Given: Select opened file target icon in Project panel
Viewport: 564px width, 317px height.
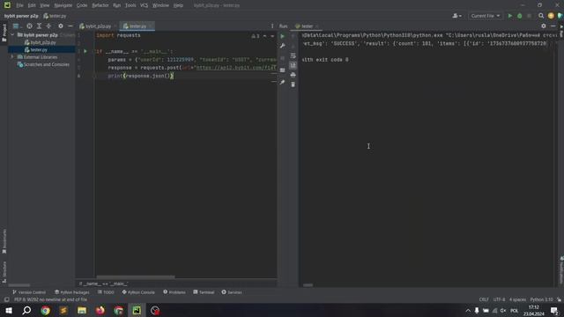Looking at the screenshot, I should 29,26.
